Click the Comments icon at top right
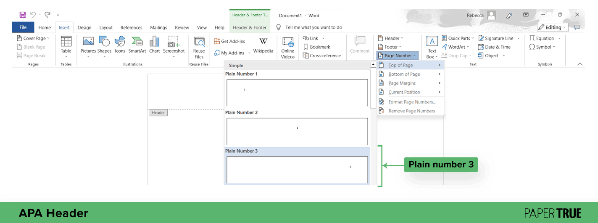This screenshot has width=598, height=223. (577, 27)
